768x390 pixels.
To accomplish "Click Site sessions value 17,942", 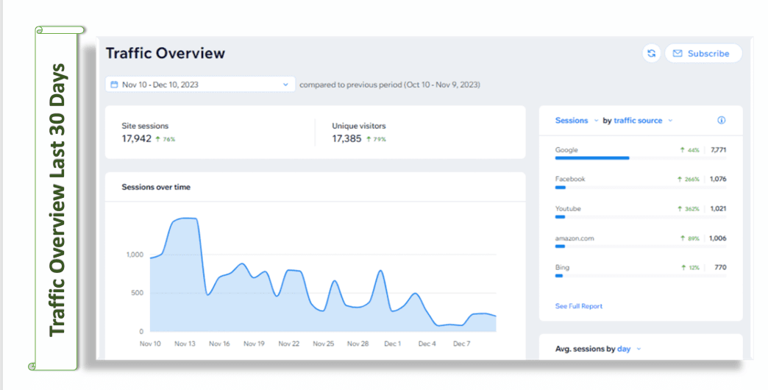I will point(136,138).
